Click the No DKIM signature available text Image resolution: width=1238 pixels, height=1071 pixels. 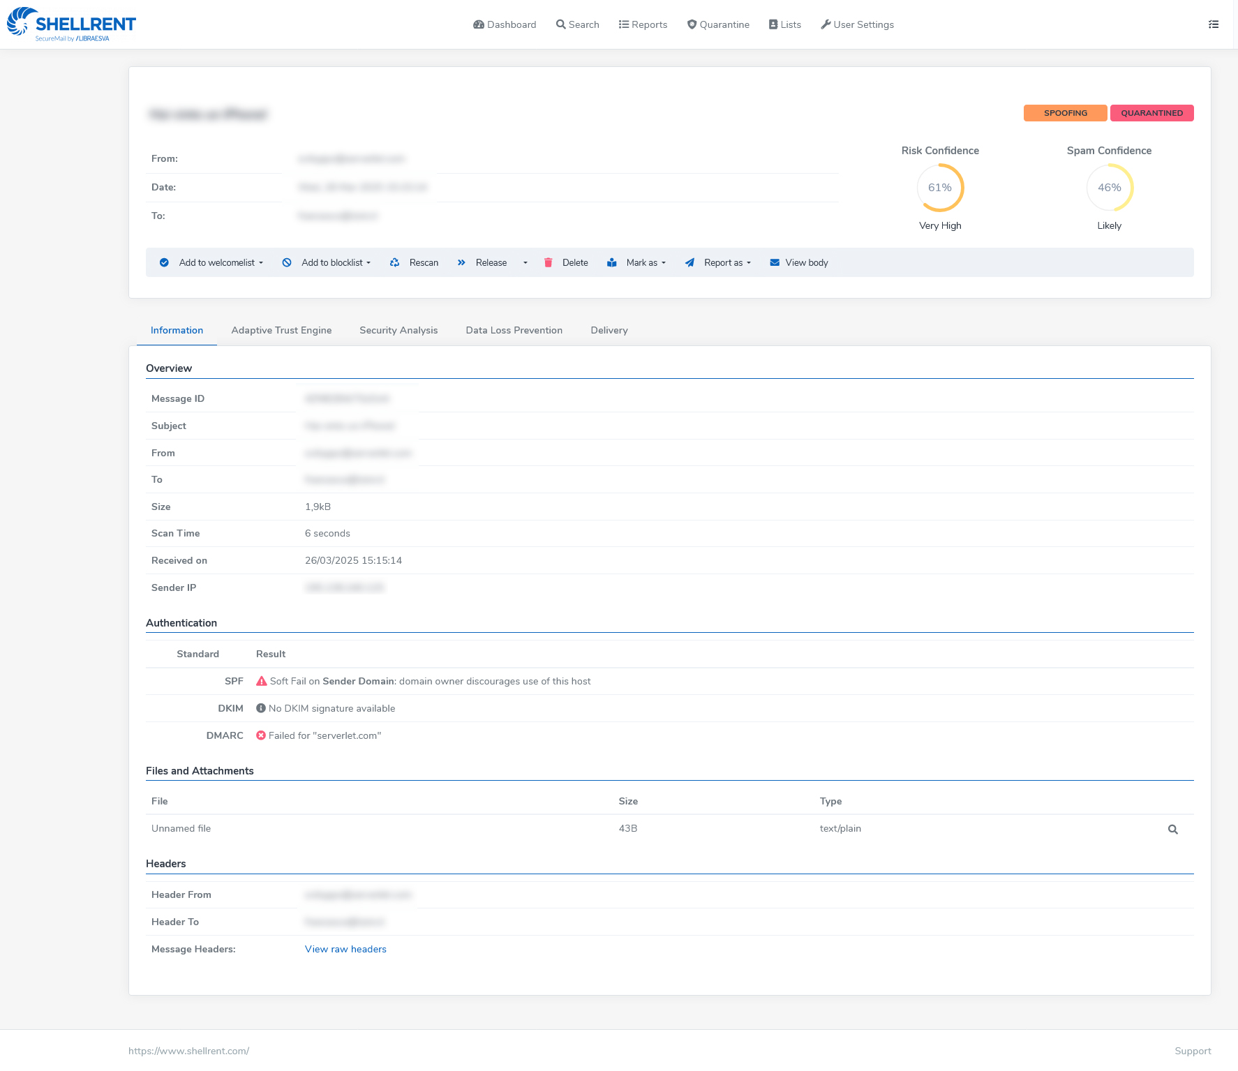click(331, 709)
